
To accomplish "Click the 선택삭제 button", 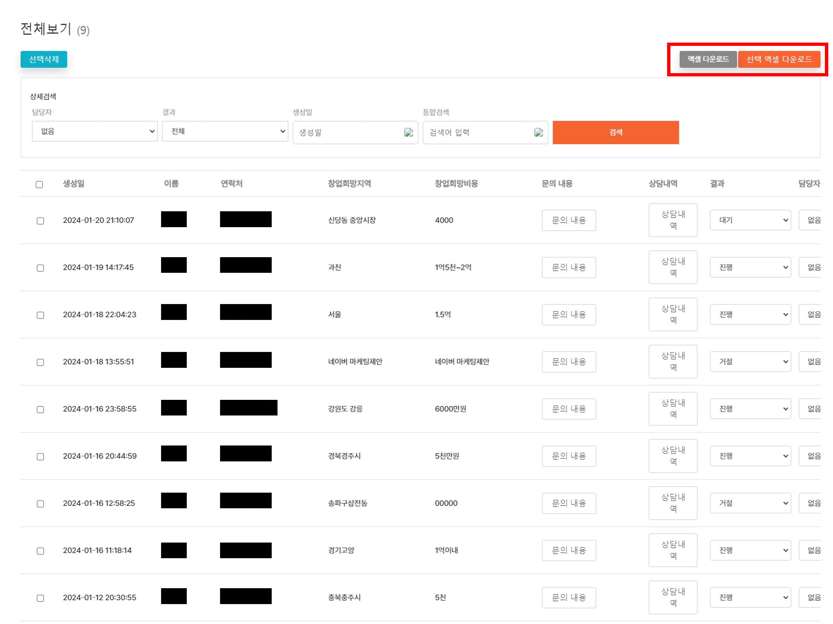I will pyautogui.click(x=44, y=59).
